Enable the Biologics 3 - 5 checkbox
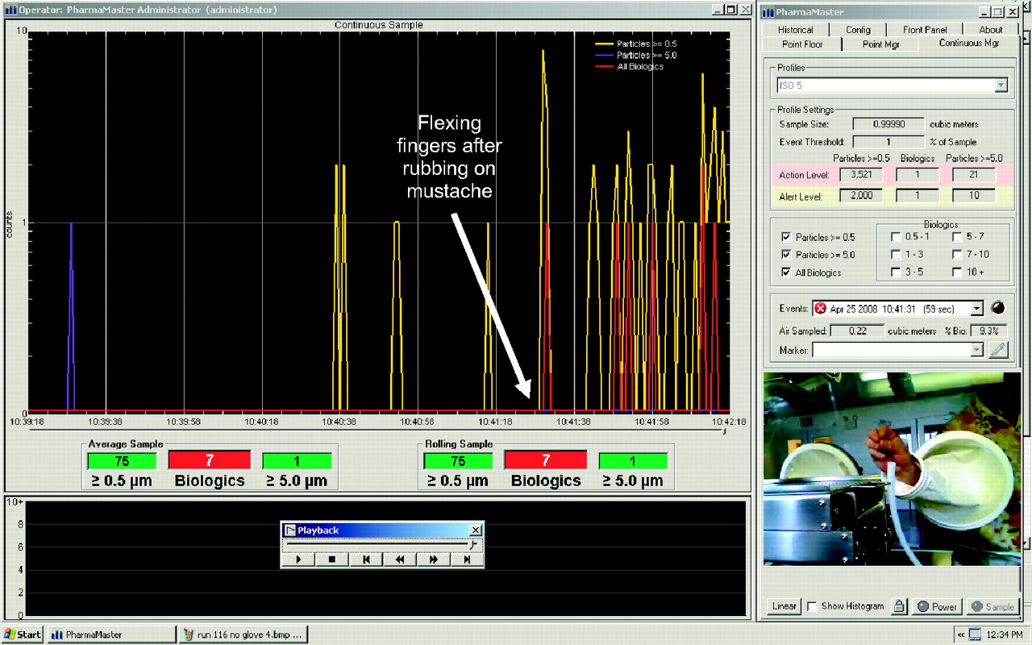The height and width of the screenshot is (645, 1032). [x=895, y=272]
